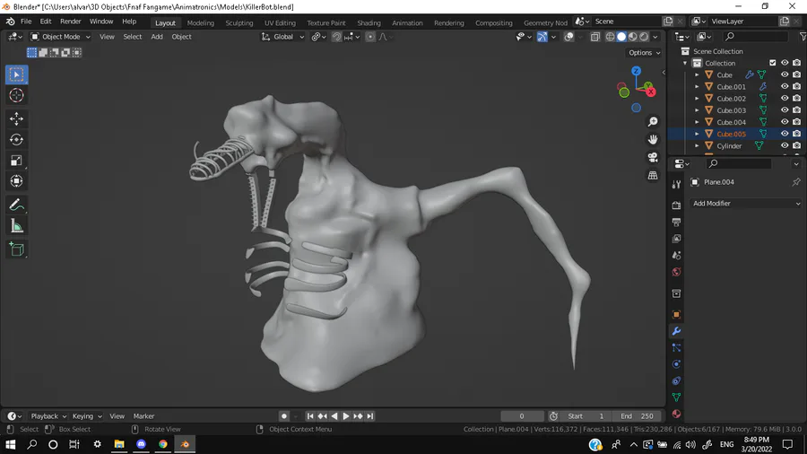Screen dimensions: 807x454
Task: Activate the Rotate tool
Action: (16, 139)
